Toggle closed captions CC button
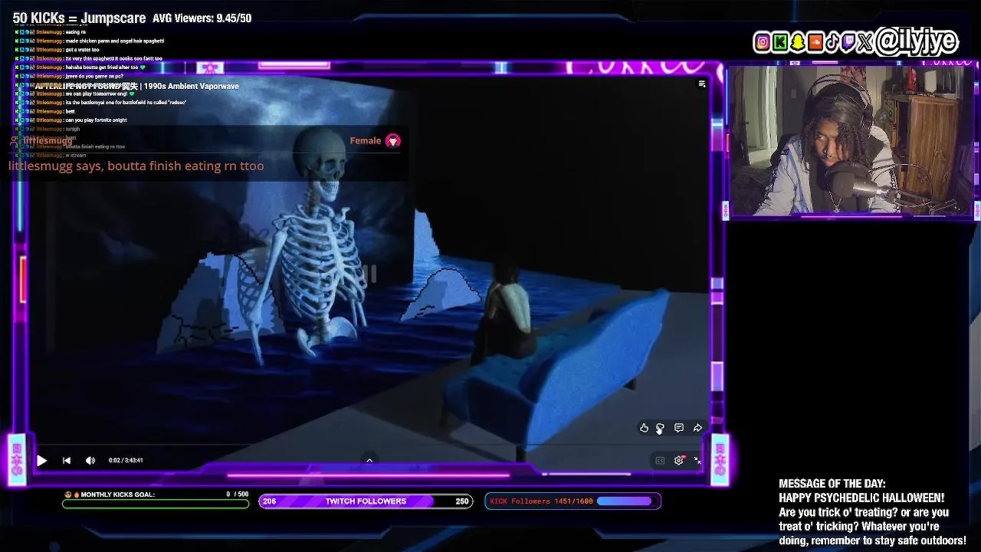The image size is (981, 552). (x=660, y=461)
